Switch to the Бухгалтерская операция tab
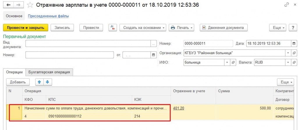Image resolution: width=298 pixels, height=130 pixels. click(x=49, y=72)
